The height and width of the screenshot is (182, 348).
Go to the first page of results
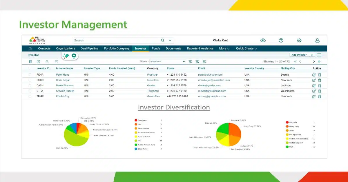(x=295, y=62)
